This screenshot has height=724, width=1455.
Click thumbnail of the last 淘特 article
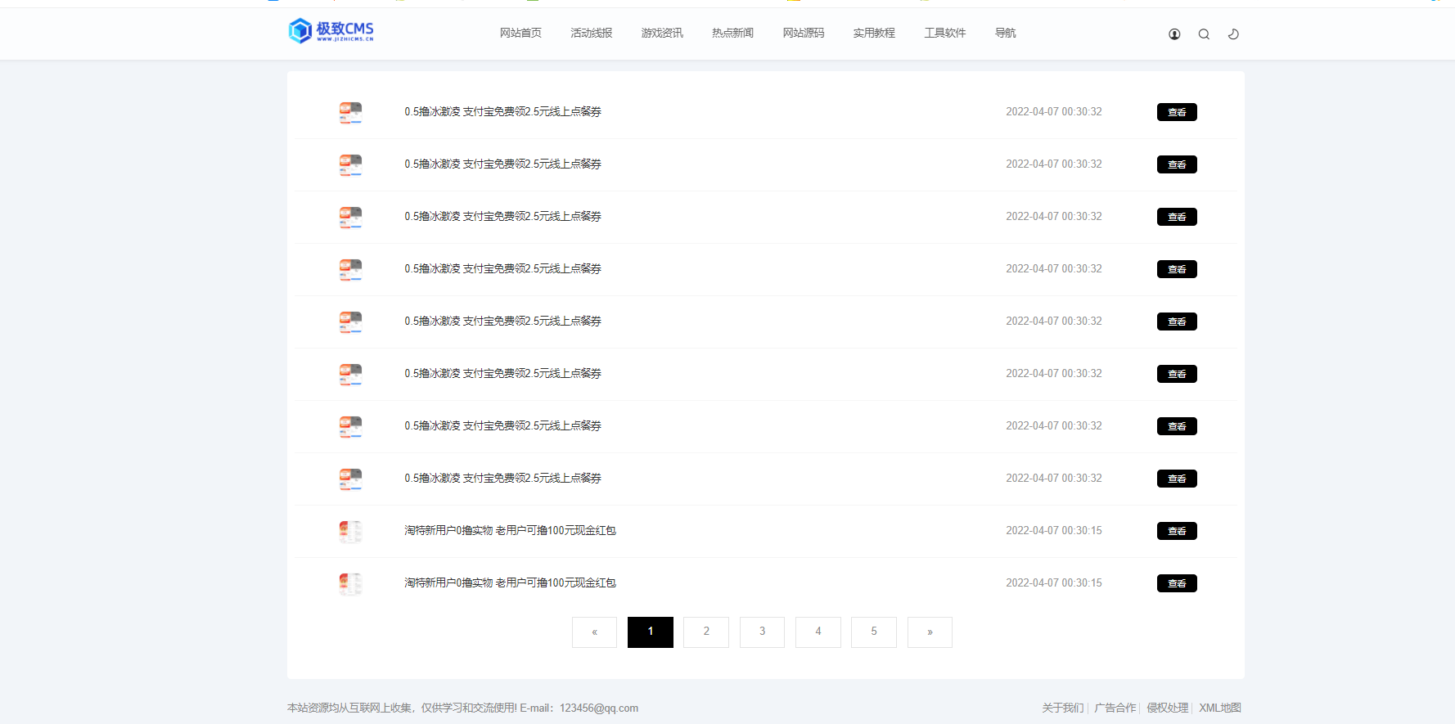click(x=350, y=583)
